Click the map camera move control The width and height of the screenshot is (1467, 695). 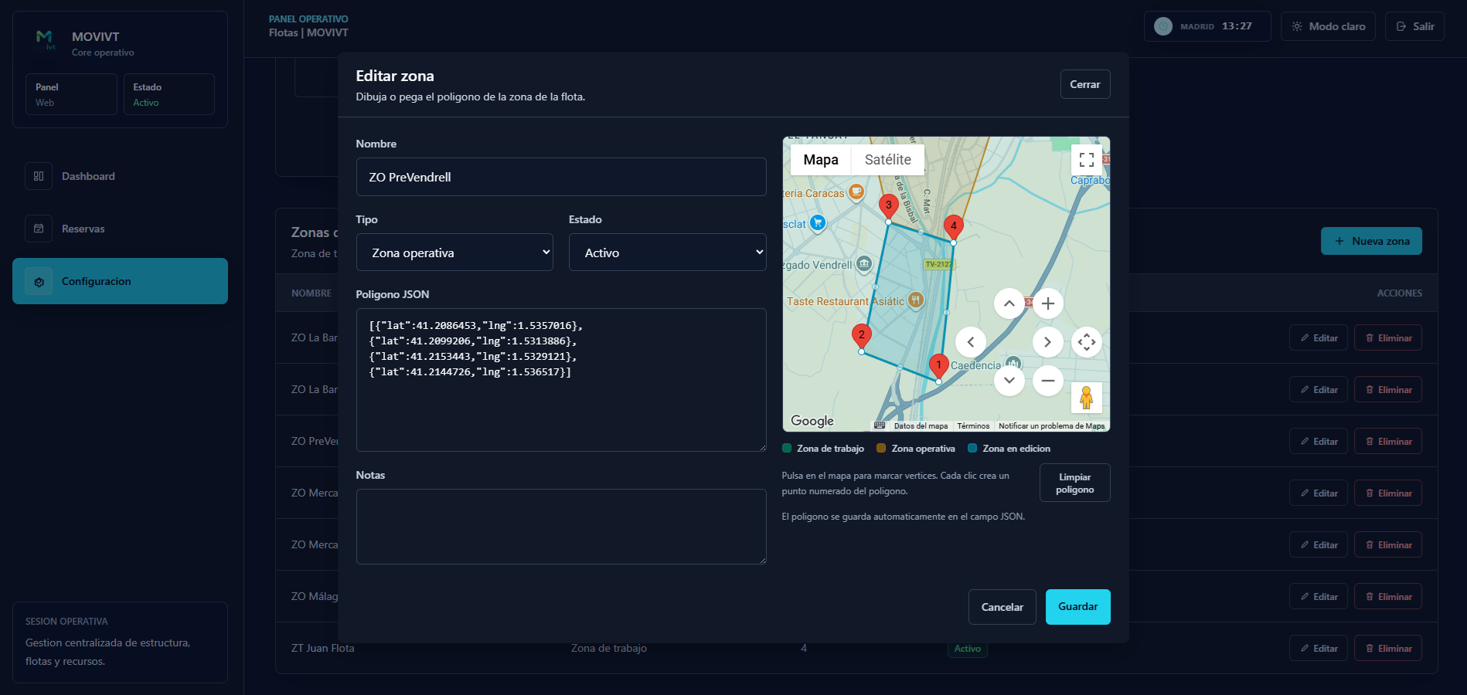[1087, 342]
